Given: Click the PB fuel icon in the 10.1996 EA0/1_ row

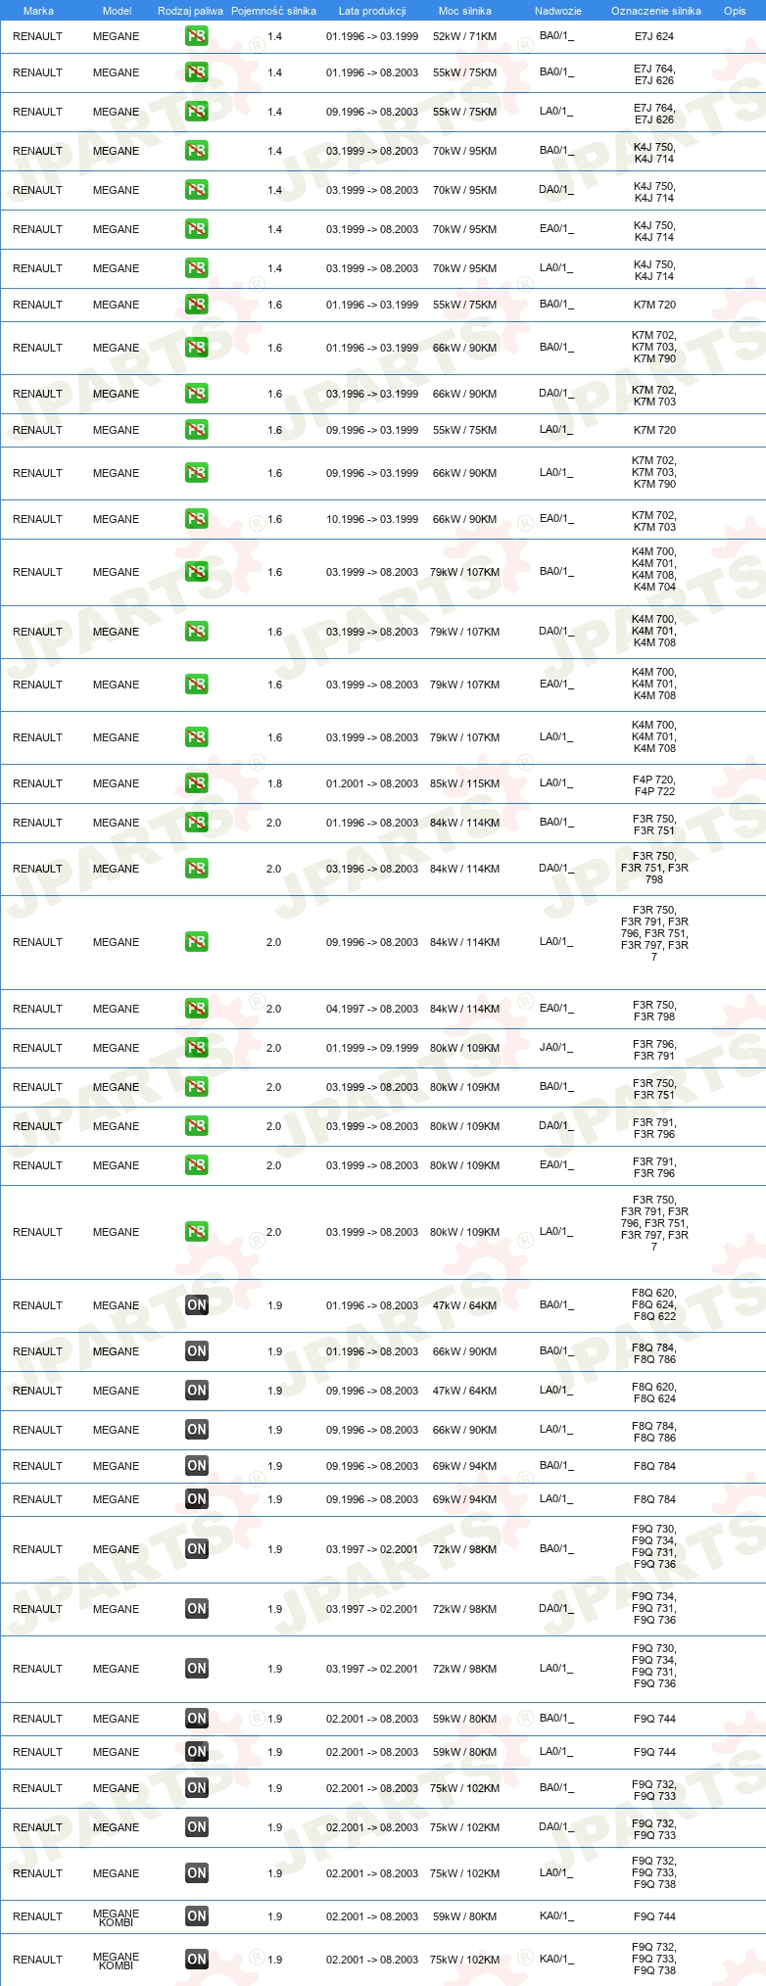Looking at the screenshot, I should click(x=197, y=519).
